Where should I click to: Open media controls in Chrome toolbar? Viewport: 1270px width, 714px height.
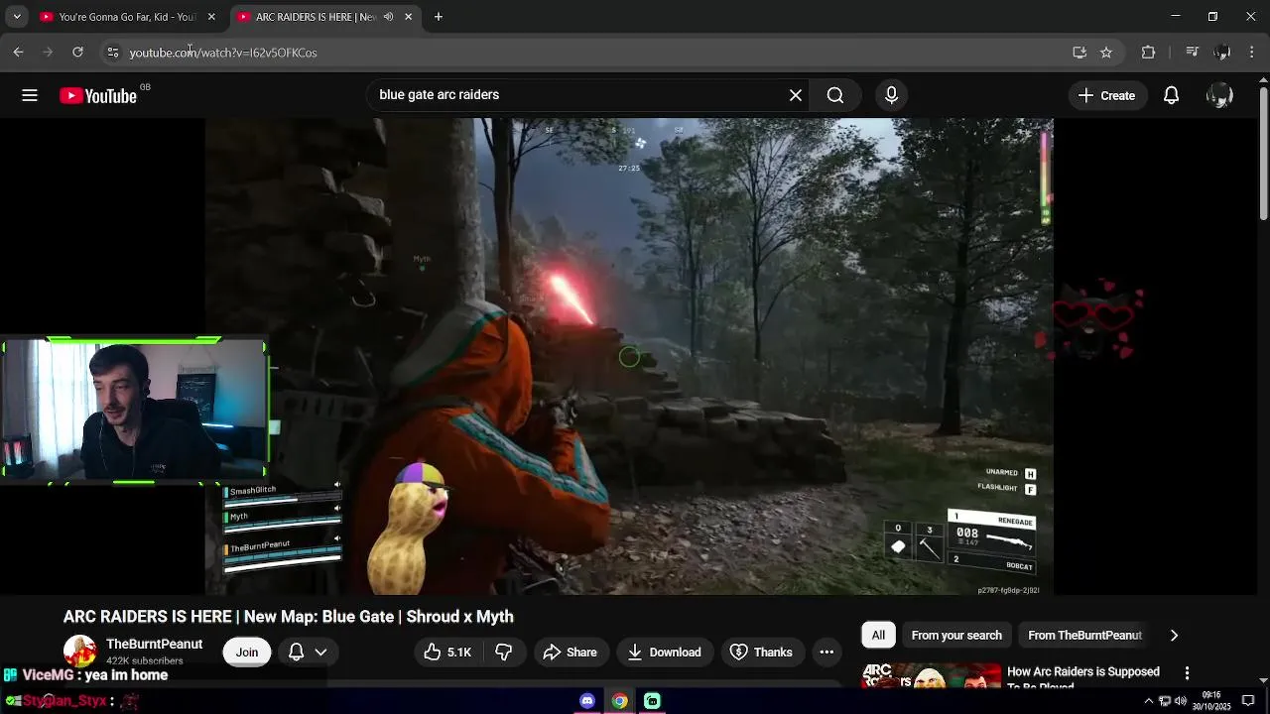tap(1193, 53)
